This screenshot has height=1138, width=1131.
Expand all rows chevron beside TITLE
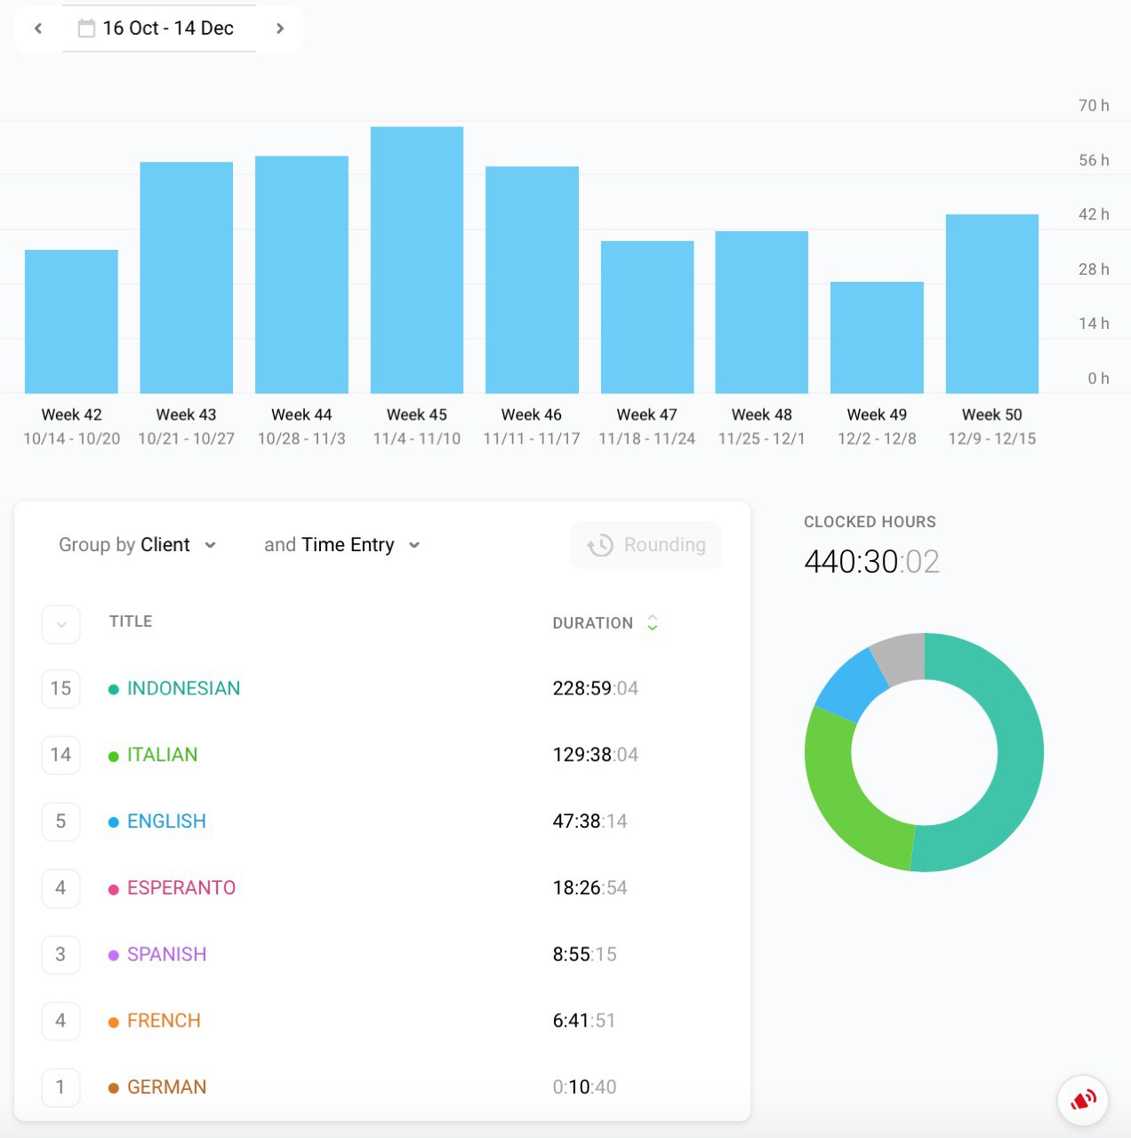60,624
